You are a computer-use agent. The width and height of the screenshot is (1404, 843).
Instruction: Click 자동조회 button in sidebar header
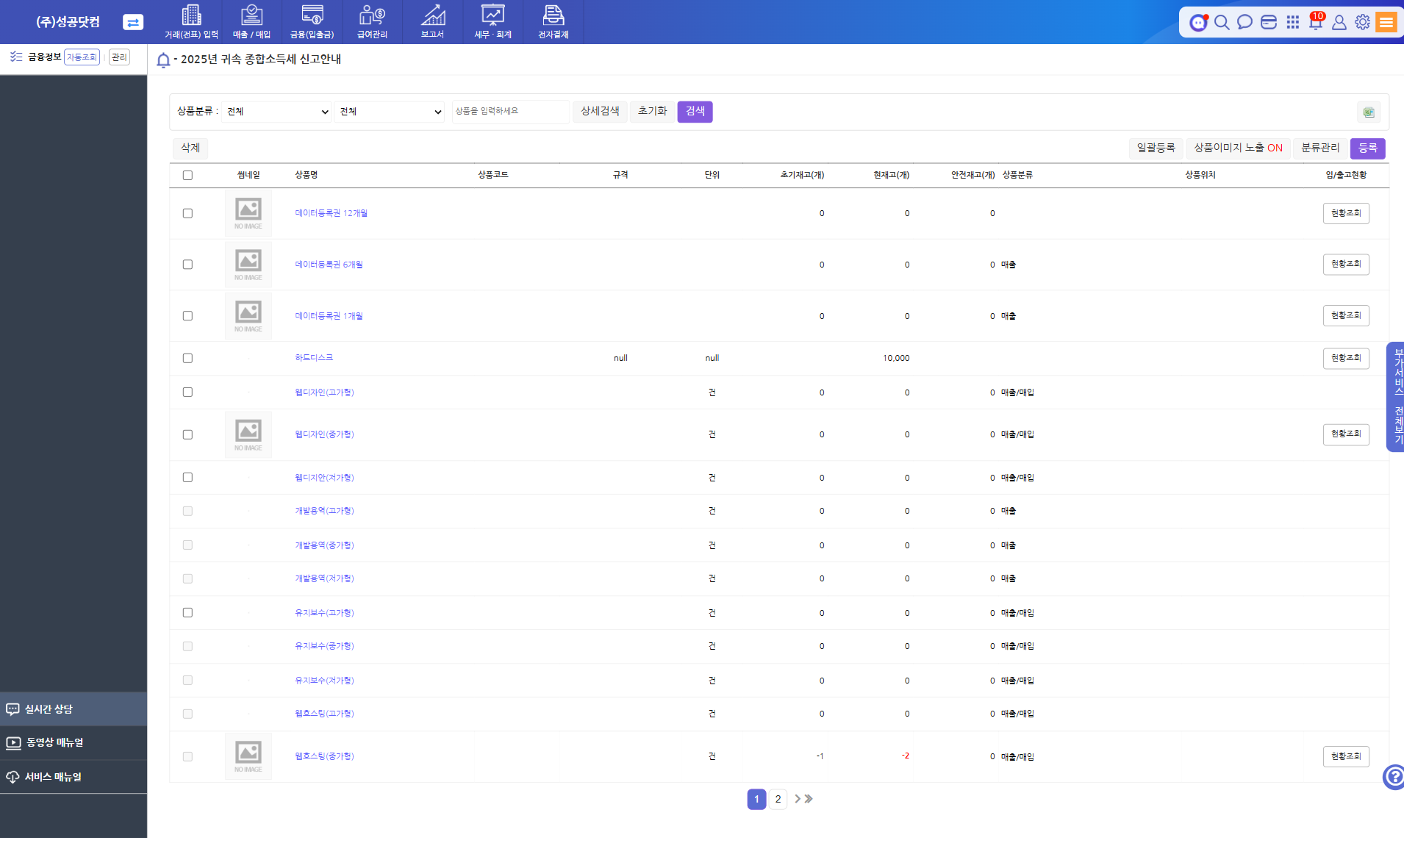(x=82, y=57)
